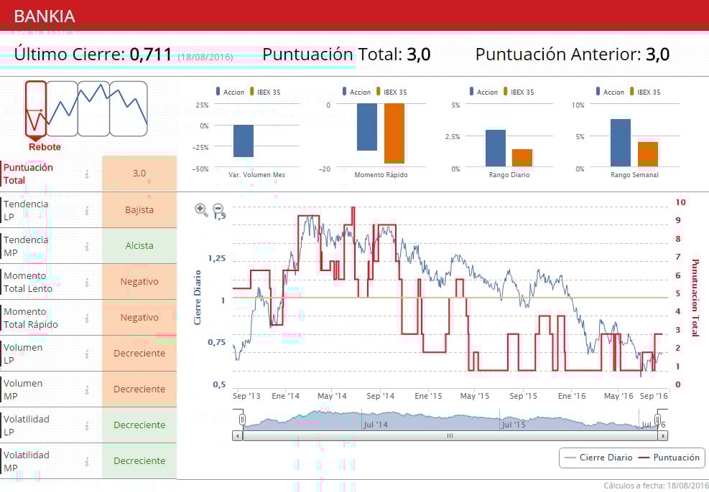The height and width of the screenshot is (492, 709).
Task: Toggle IBEX 35 legend in Rango Diario chart
Action: coord(519,92)
